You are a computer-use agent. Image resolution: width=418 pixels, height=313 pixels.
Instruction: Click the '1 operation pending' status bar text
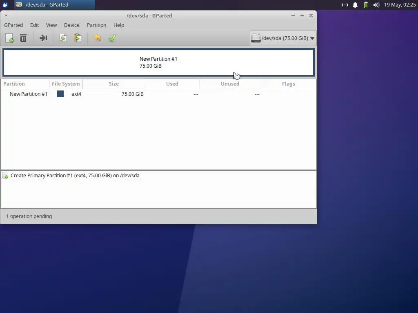coord(29,216)
